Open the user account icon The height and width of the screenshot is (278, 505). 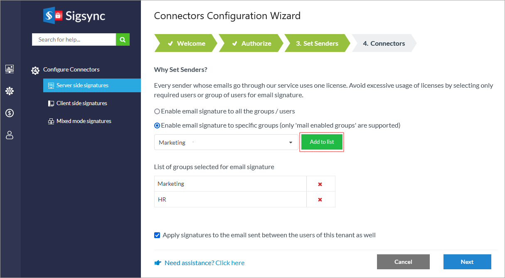pyautogui.click(x=10, y=135)
